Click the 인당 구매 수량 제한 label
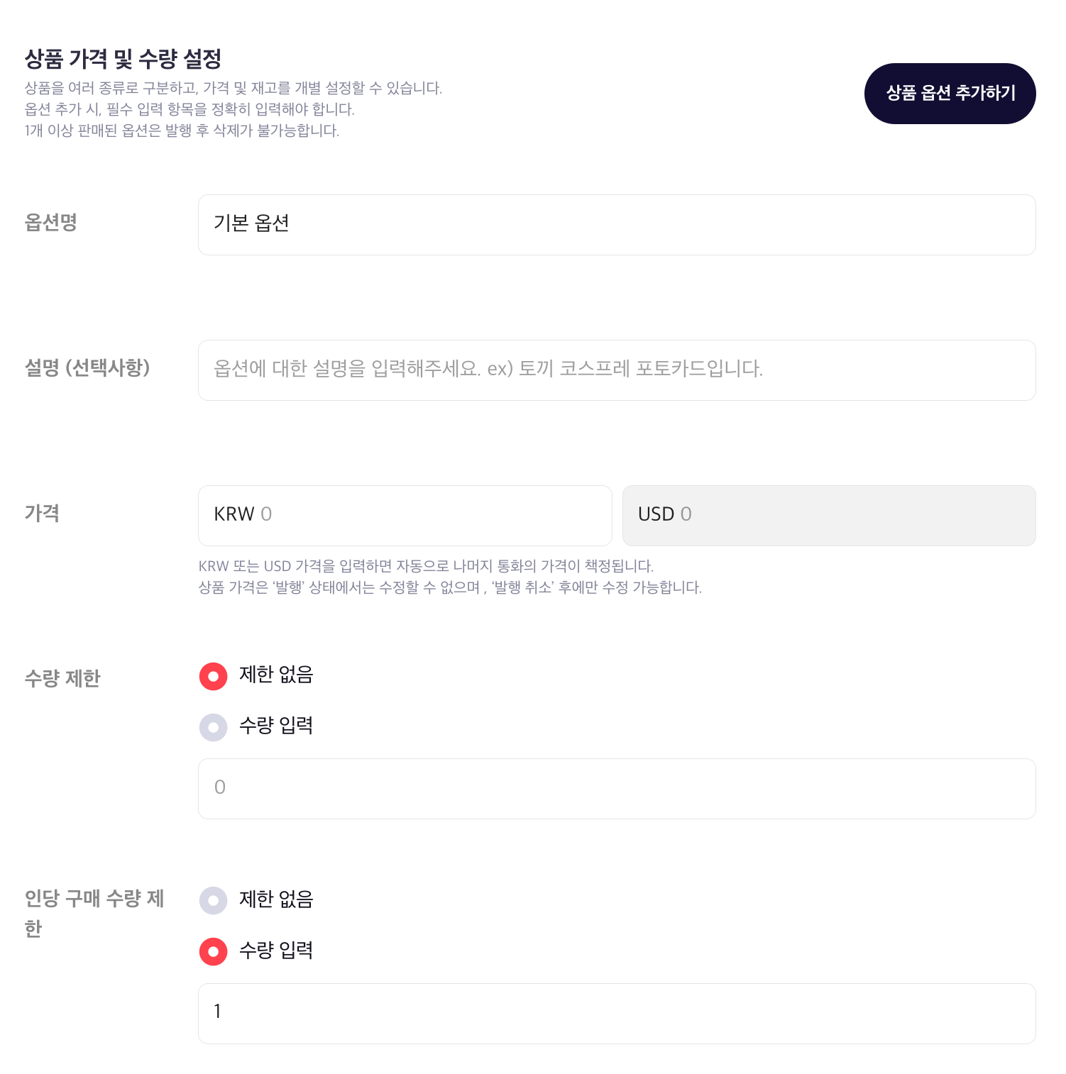 [94, 914]
